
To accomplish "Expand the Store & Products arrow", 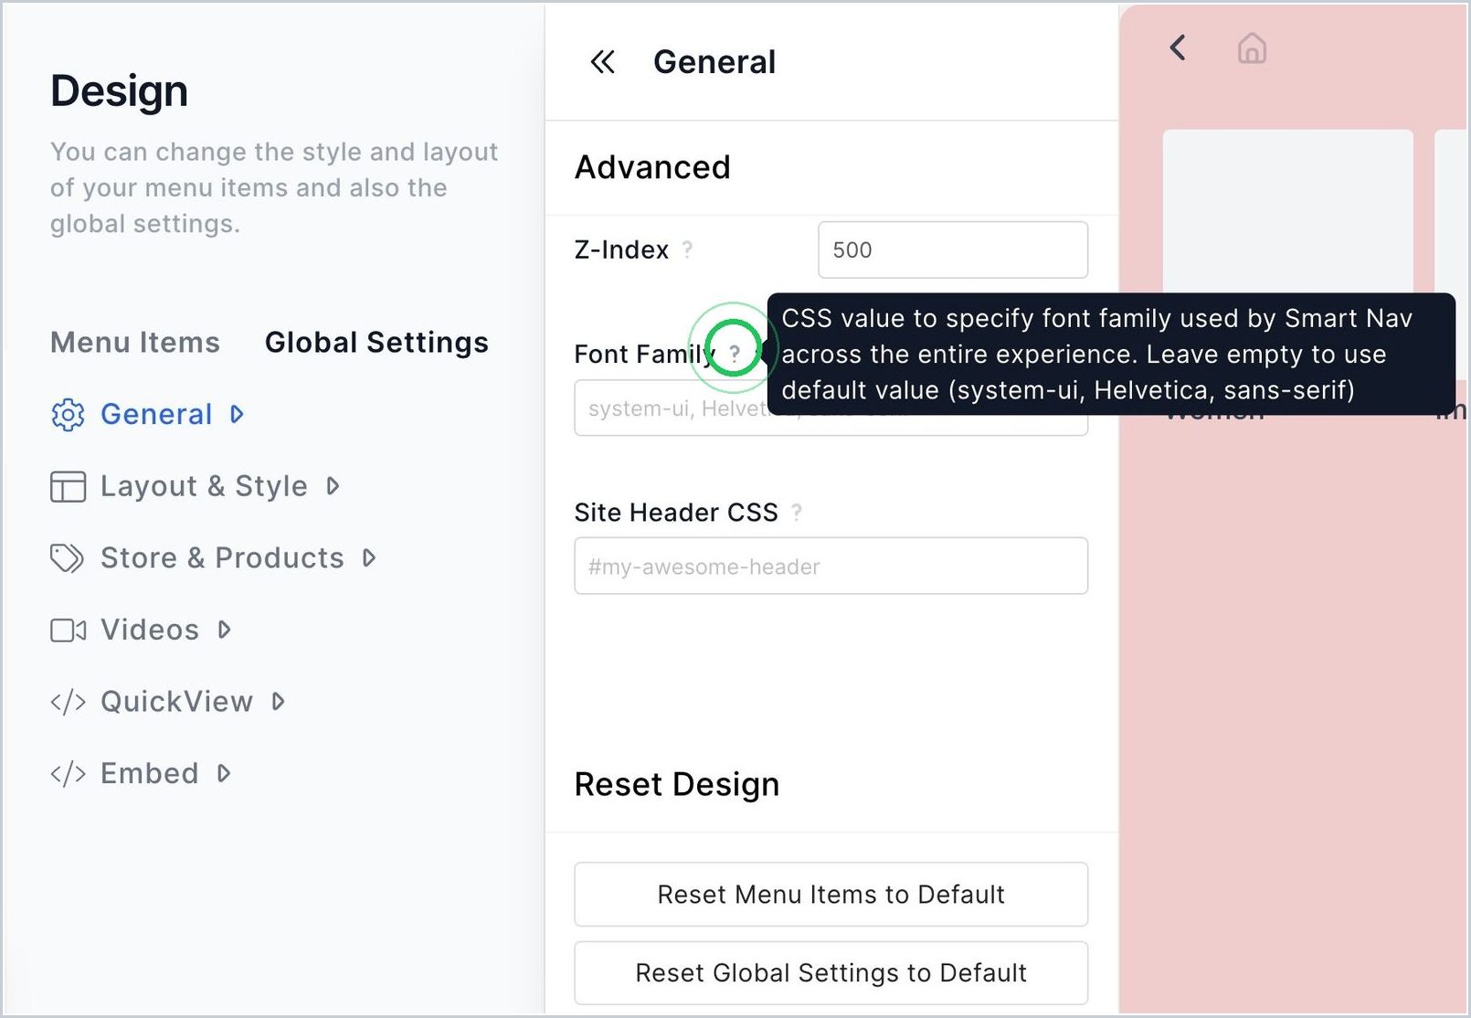I will point(368,558).
